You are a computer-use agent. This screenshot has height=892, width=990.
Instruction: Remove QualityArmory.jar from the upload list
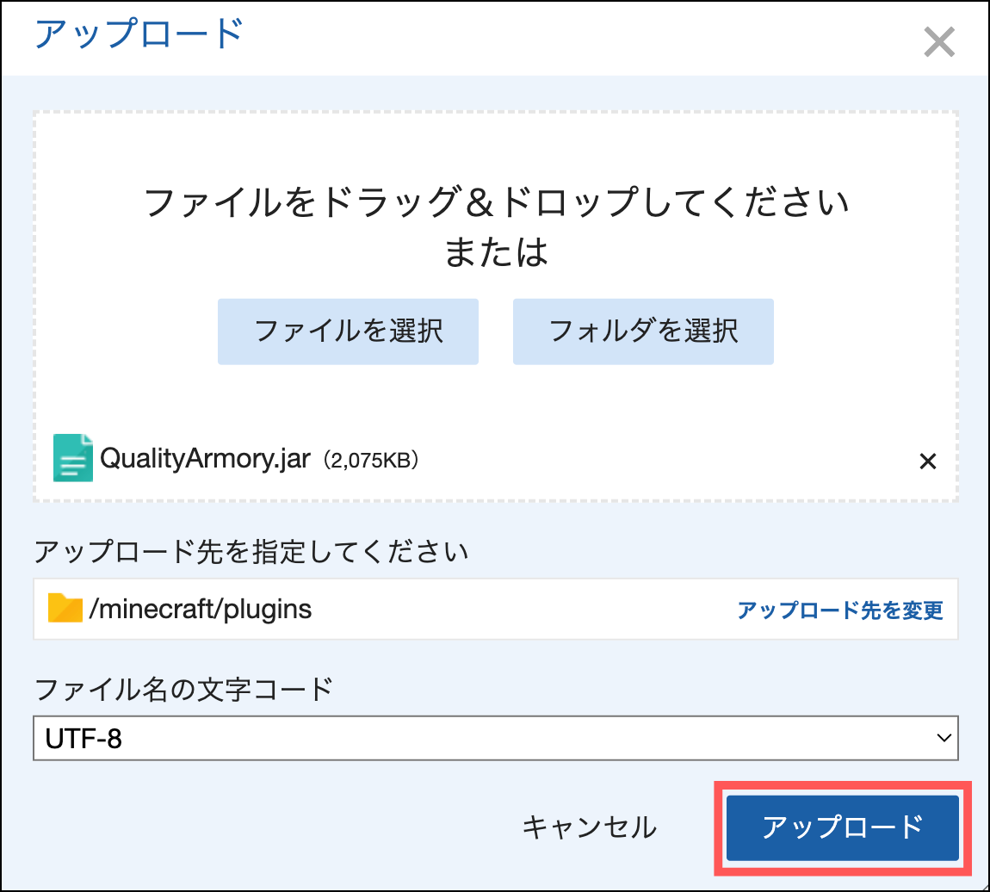[x=927, y=461]
